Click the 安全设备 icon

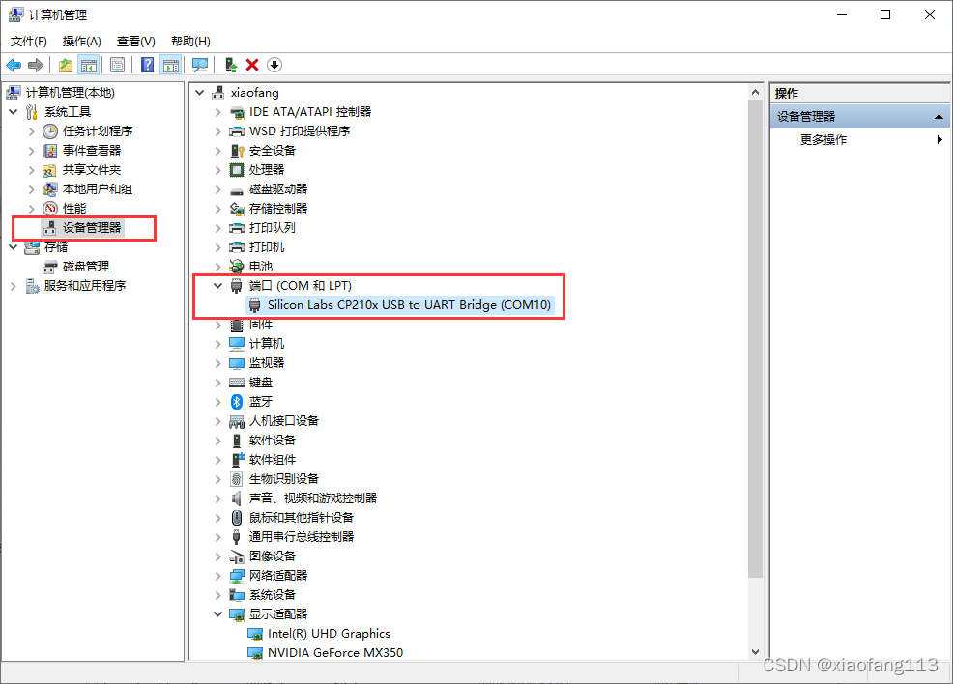pos(237,151)
